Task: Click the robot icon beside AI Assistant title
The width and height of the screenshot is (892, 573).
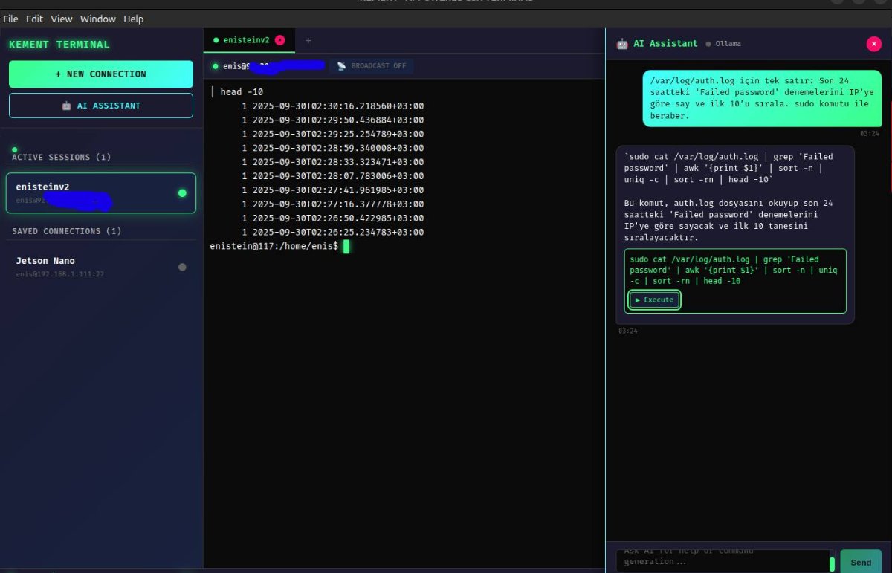Action: pyautogui.click(x=622, y=44)
